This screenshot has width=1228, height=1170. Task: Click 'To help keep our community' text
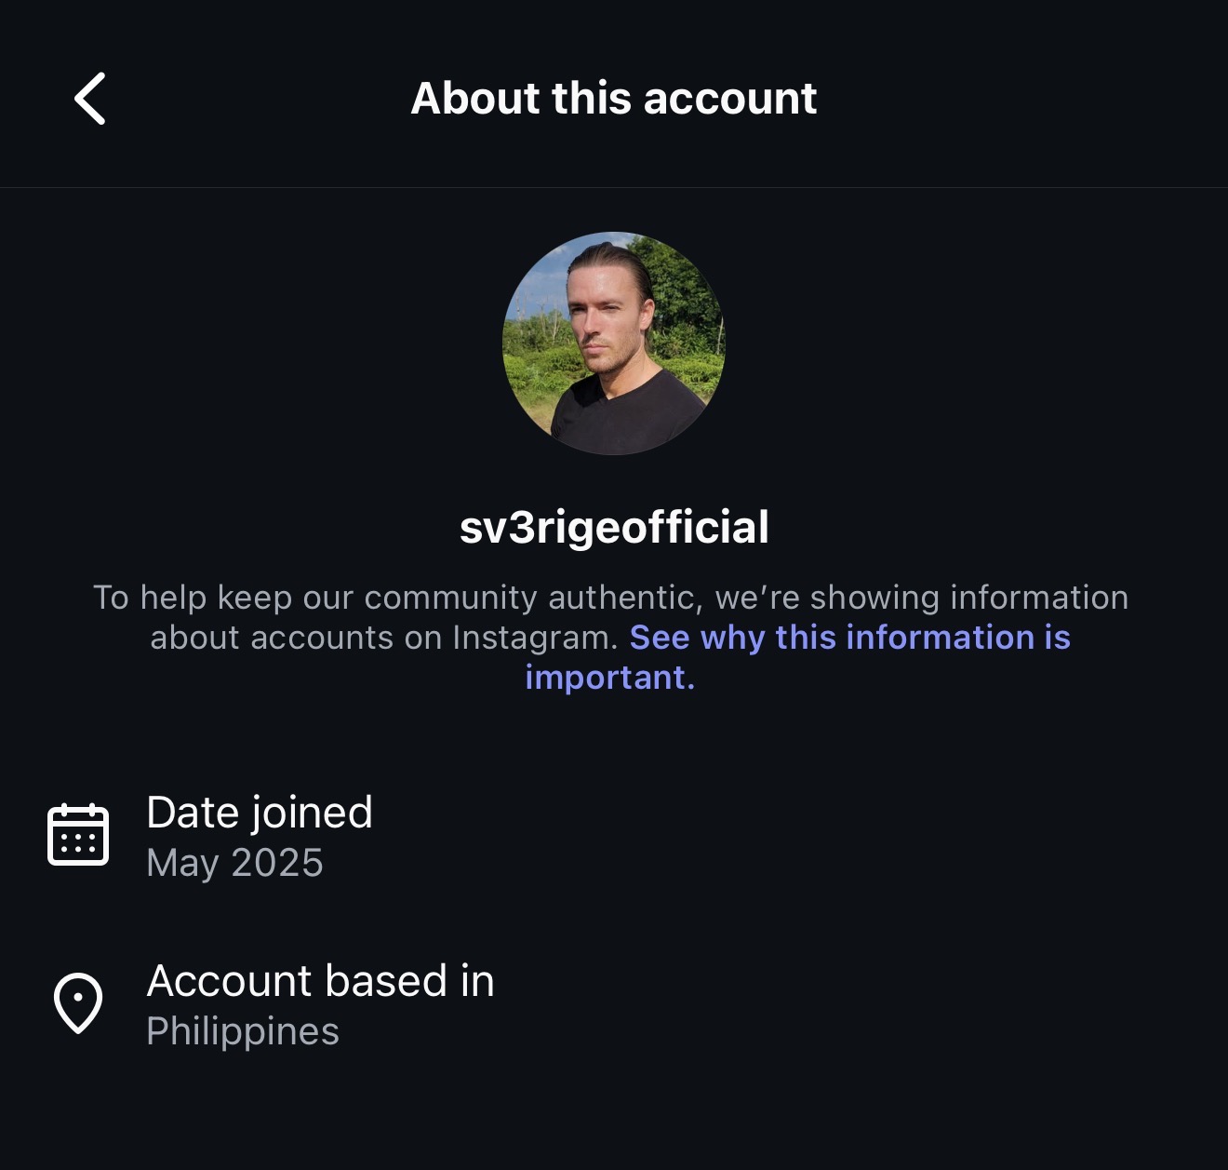316,598
